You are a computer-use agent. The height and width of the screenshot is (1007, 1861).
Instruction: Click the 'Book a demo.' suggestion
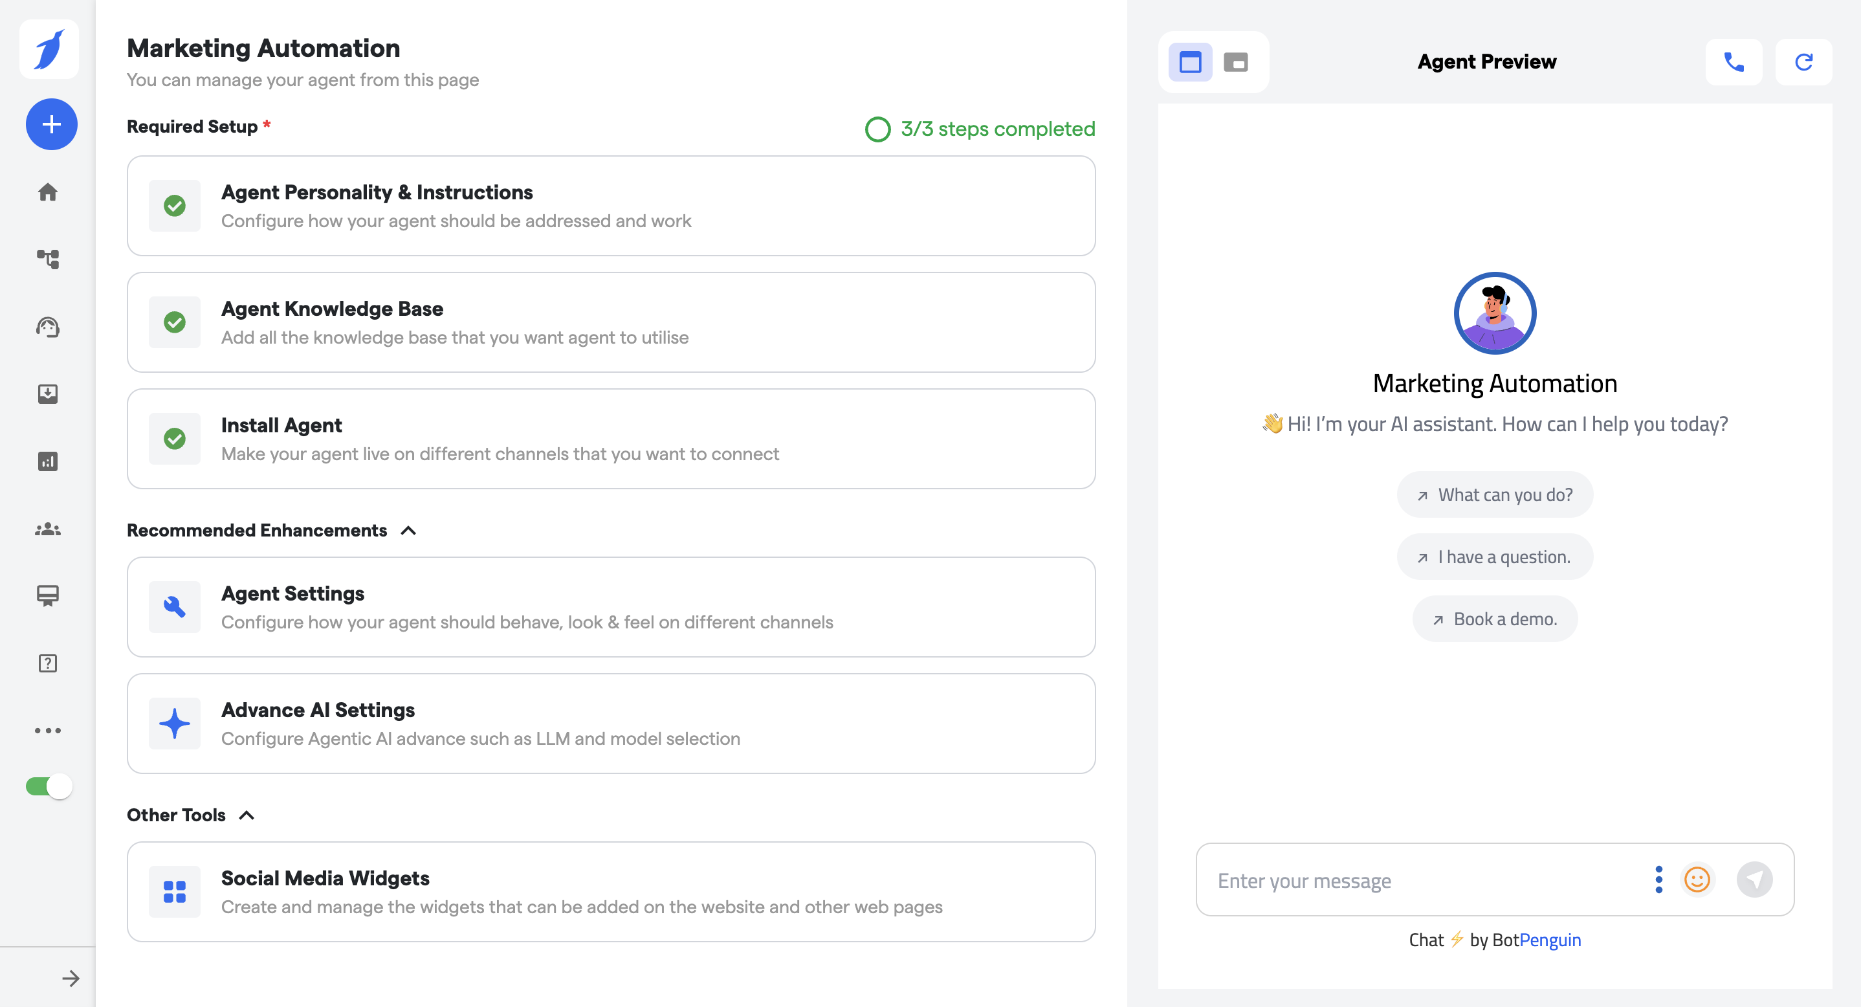tap(1495, 619)
